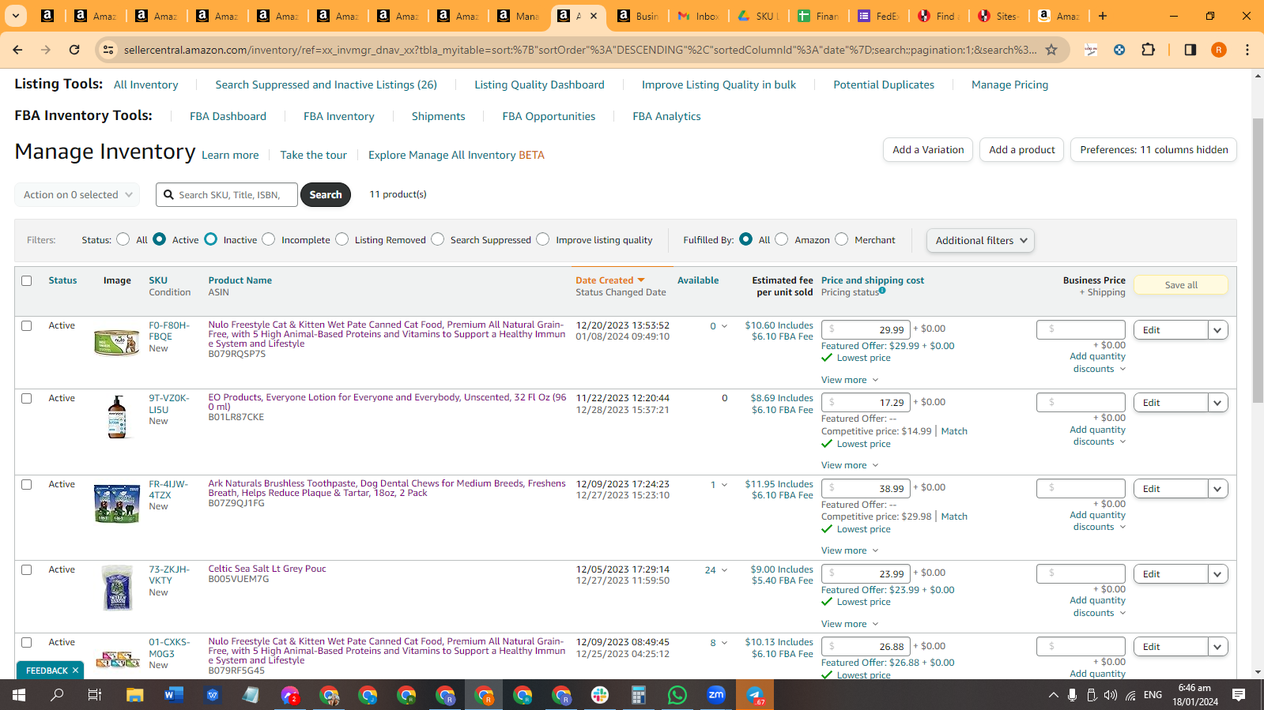Image resolution: width=1264 pixels, height=710 pixels.
Task: Select the checkbox for SKU 73-ZKJH-VKTY
Action: 27,569
